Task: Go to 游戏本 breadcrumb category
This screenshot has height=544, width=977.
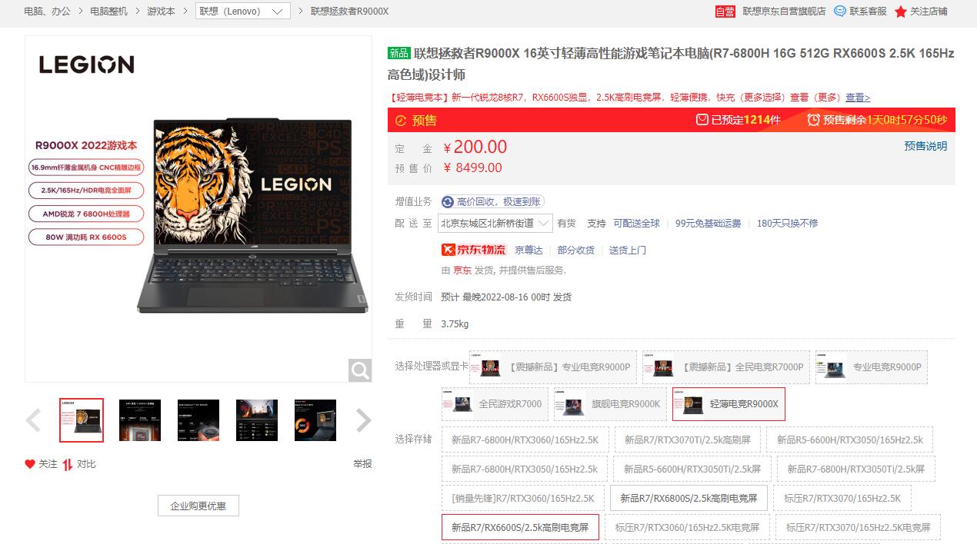Action: tap(161, 12)
